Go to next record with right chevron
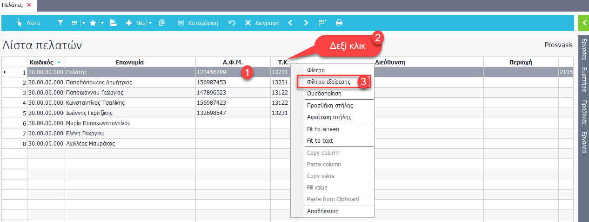 [306, 23]
